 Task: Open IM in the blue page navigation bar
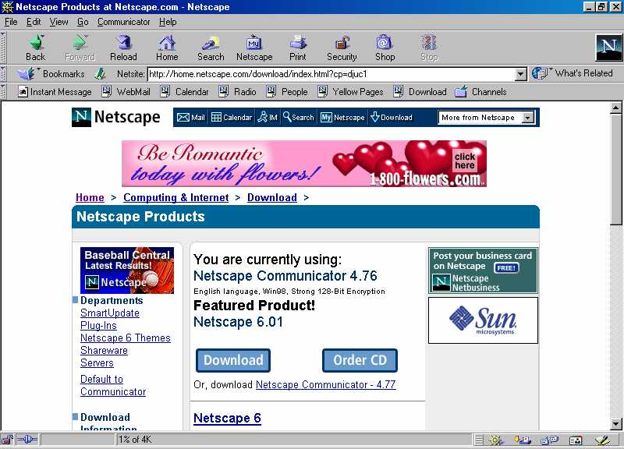pos(268,118)
